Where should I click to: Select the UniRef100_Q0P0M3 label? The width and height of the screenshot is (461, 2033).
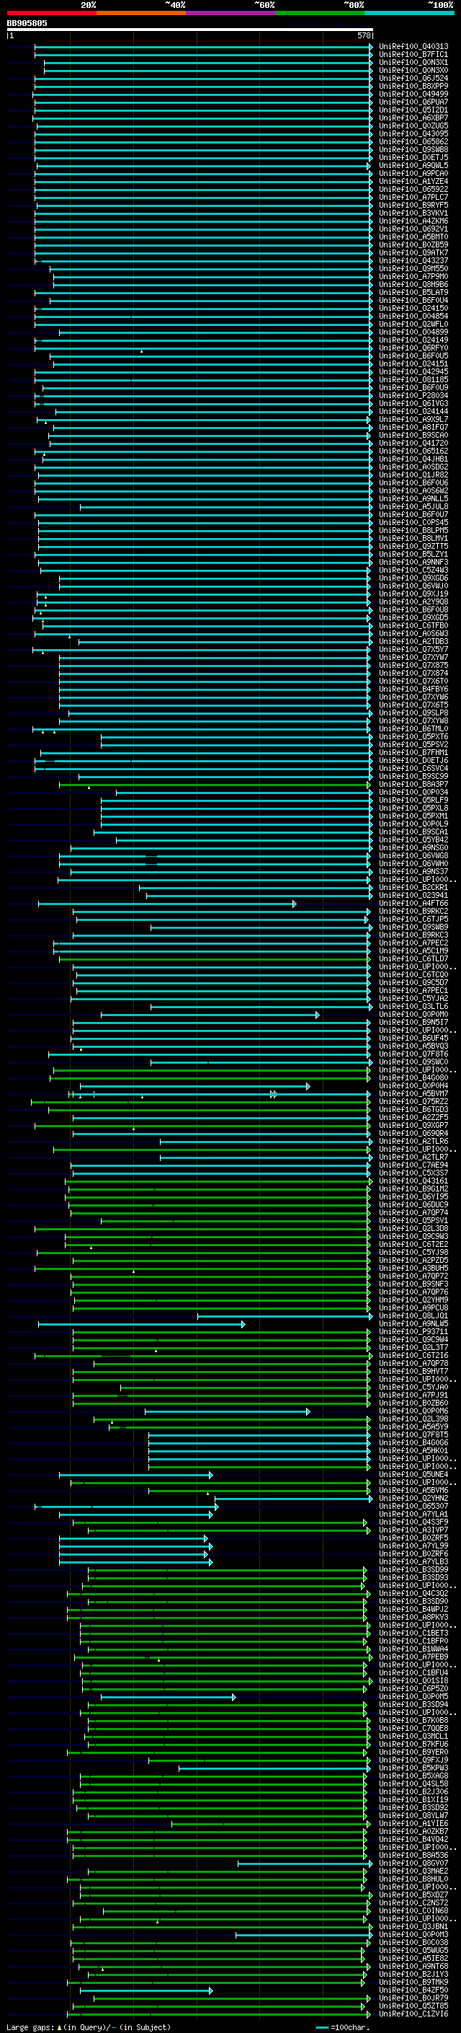tap(413, 1934)
